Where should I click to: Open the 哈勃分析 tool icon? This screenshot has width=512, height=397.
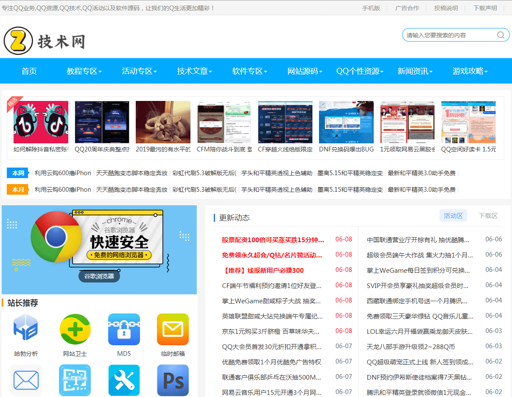(26, 329)
